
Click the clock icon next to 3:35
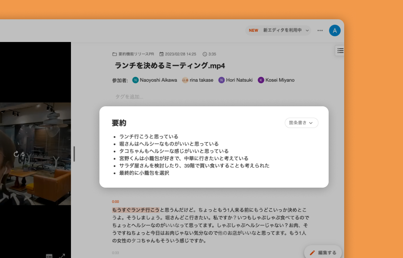(x=205, y=54)
